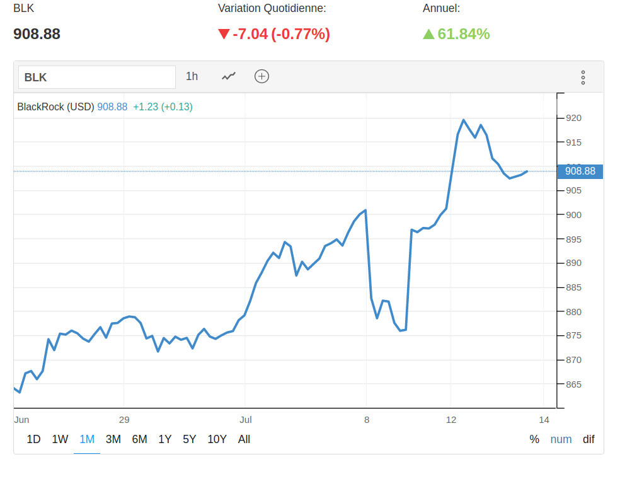Viewport: 620px width, 479px height.
Task: Click the chart type line icon
Action: pyautogui.click(x=229, y=76)
